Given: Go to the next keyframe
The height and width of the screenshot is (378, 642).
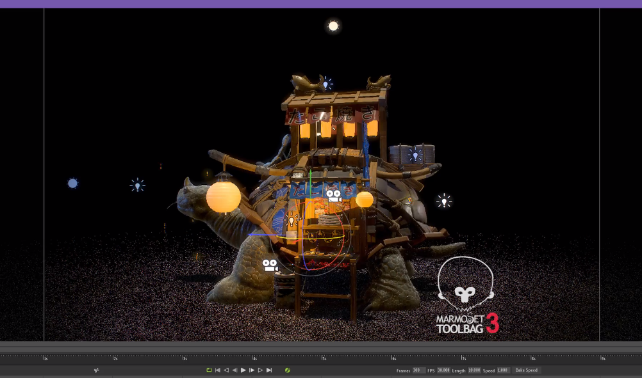Looking at the screenshot, I should coord(260,370).
